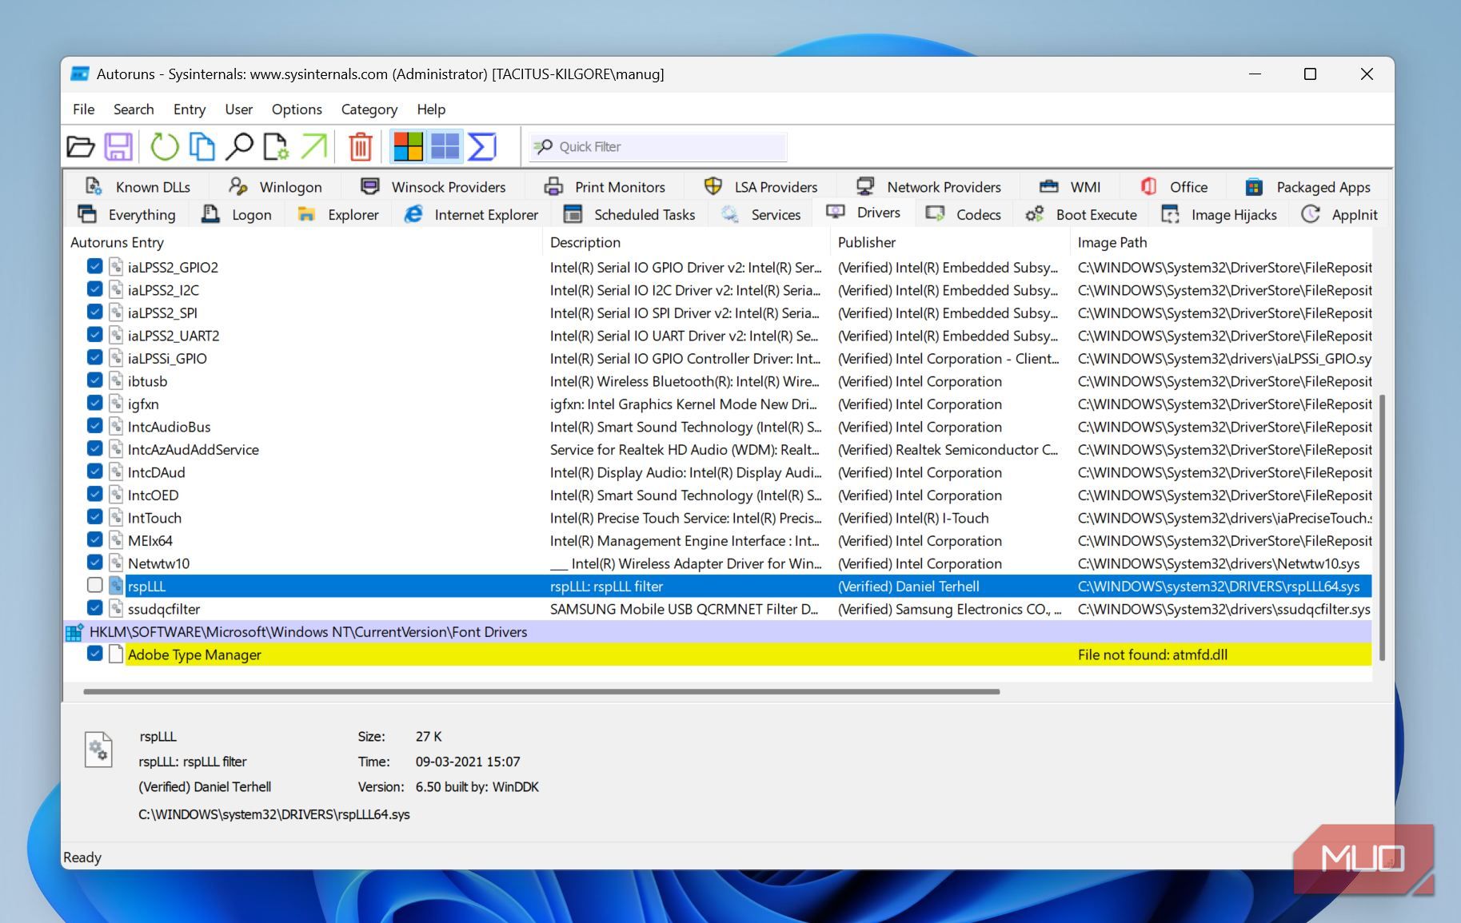
Task: Switch to the Winsock Providers tab
Action: (433, 187)
